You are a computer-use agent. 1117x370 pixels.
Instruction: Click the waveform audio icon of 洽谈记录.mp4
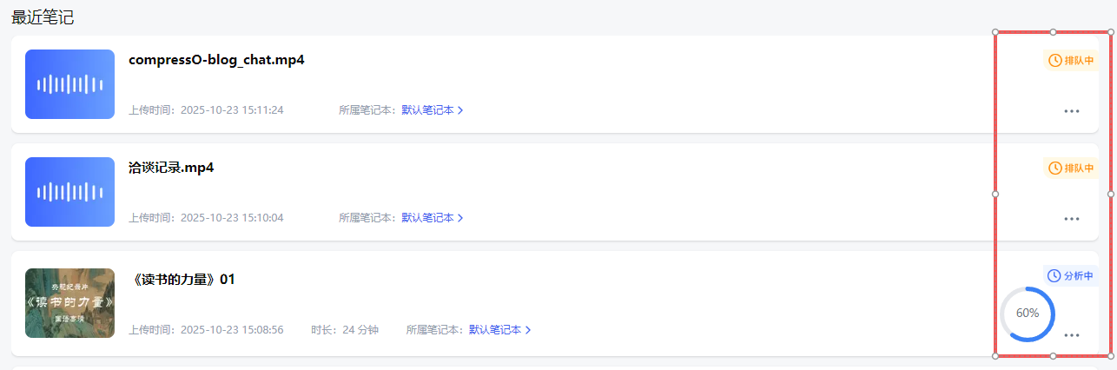69,192
